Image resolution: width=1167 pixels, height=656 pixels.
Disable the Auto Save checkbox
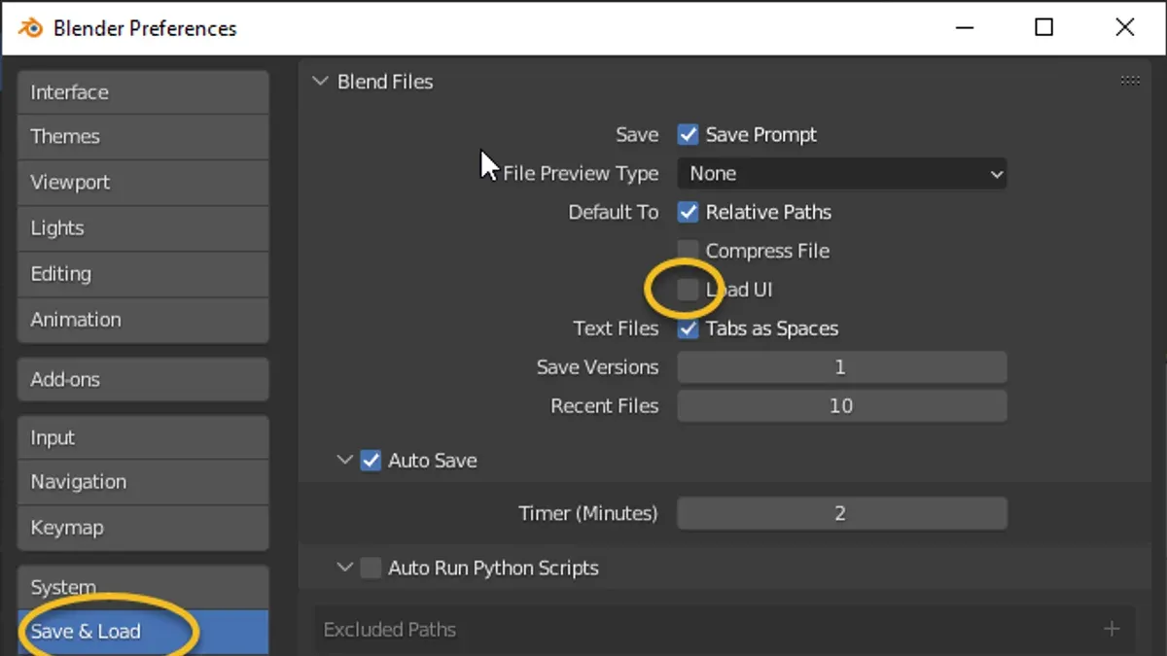[371, 461]
